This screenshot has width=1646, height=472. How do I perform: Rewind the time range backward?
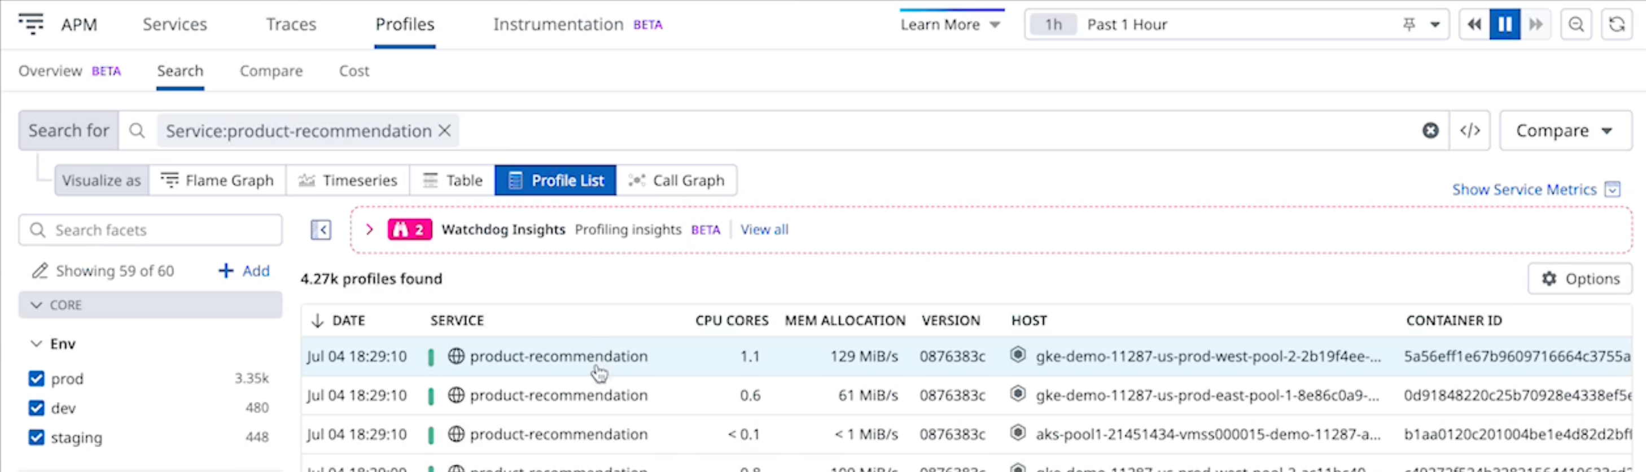pos(1474,24)
